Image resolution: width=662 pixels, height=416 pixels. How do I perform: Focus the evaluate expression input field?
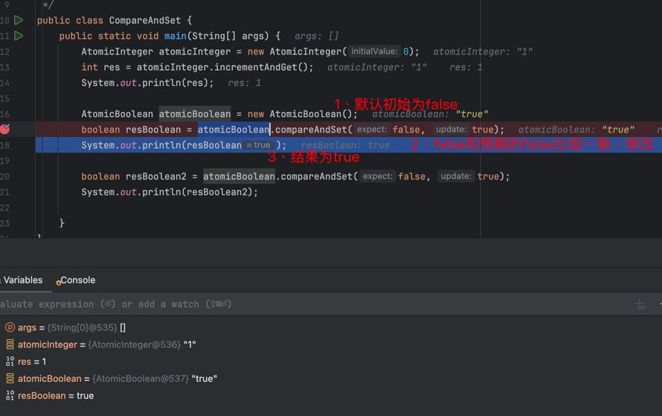(284, 305)
